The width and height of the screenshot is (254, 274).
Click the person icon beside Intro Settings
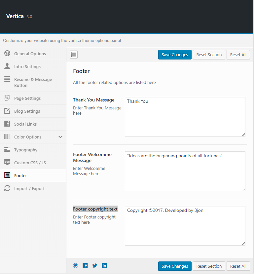coord(7,66)
